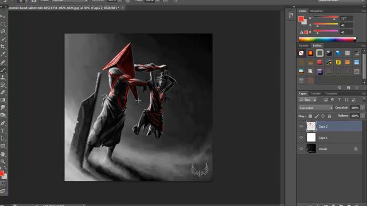Select the Type tool in the toolbox
367x206 pixels.
[x=3, y=130]
